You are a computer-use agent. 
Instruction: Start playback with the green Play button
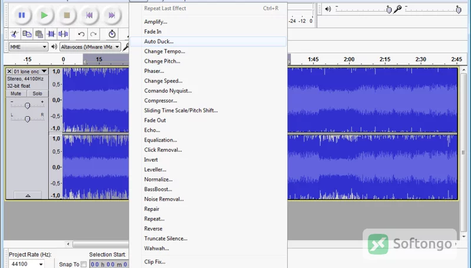(44, 15)
